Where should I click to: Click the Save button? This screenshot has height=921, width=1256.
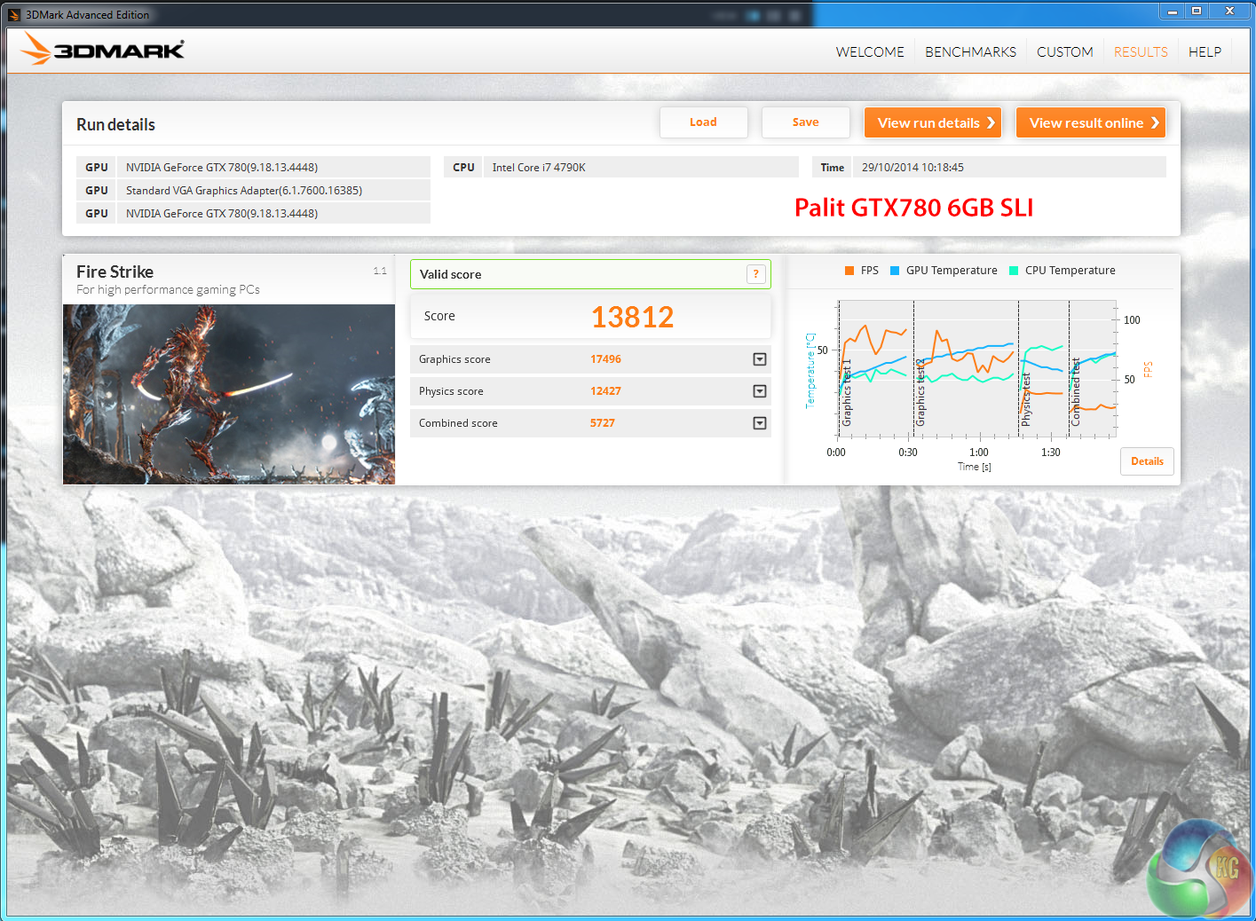[x=805, y=122]
